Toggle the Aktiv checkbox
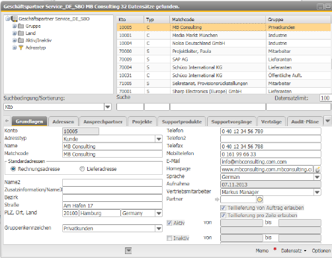This screenshot has width=332, height=258. 169,223
